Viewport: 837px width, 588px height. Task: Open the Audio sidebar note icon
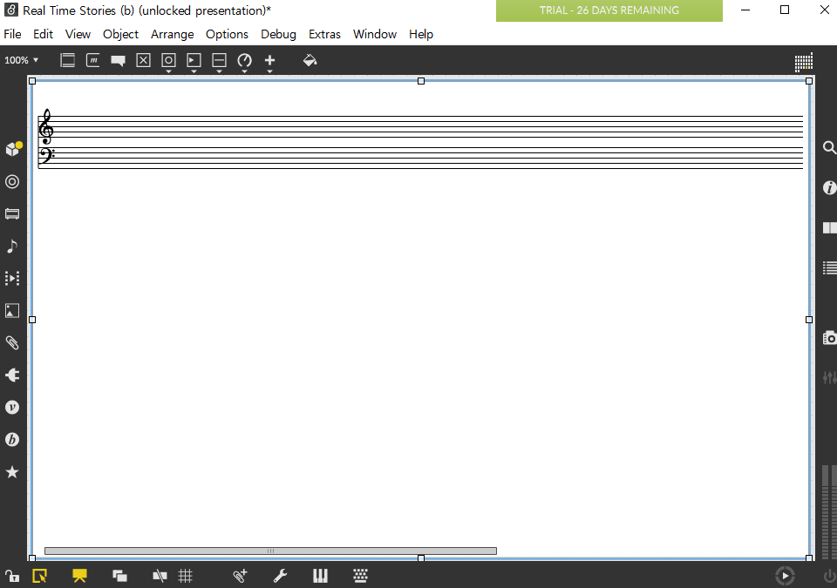click(12, 247)
